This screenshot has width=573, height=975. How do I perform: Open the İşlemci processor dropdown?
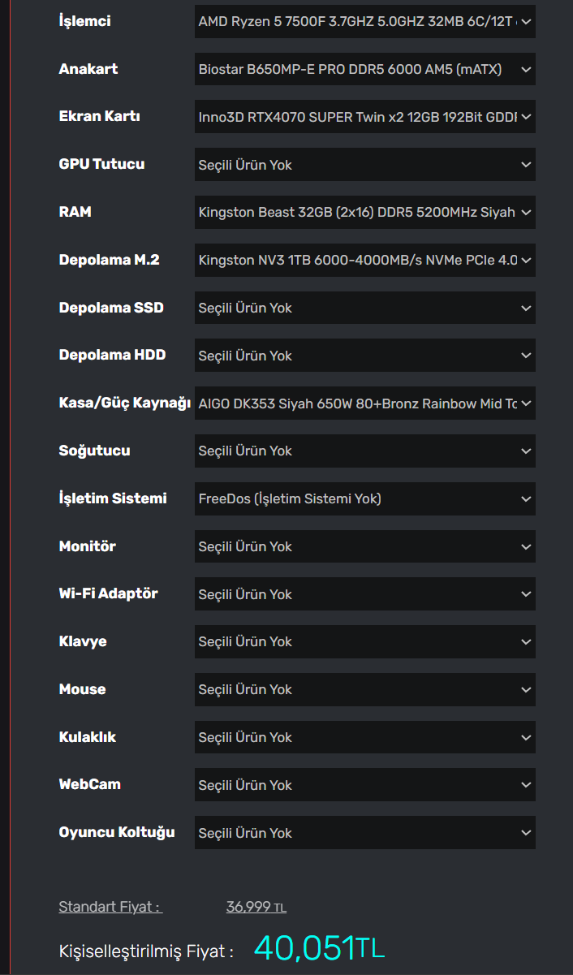(364, 22)
